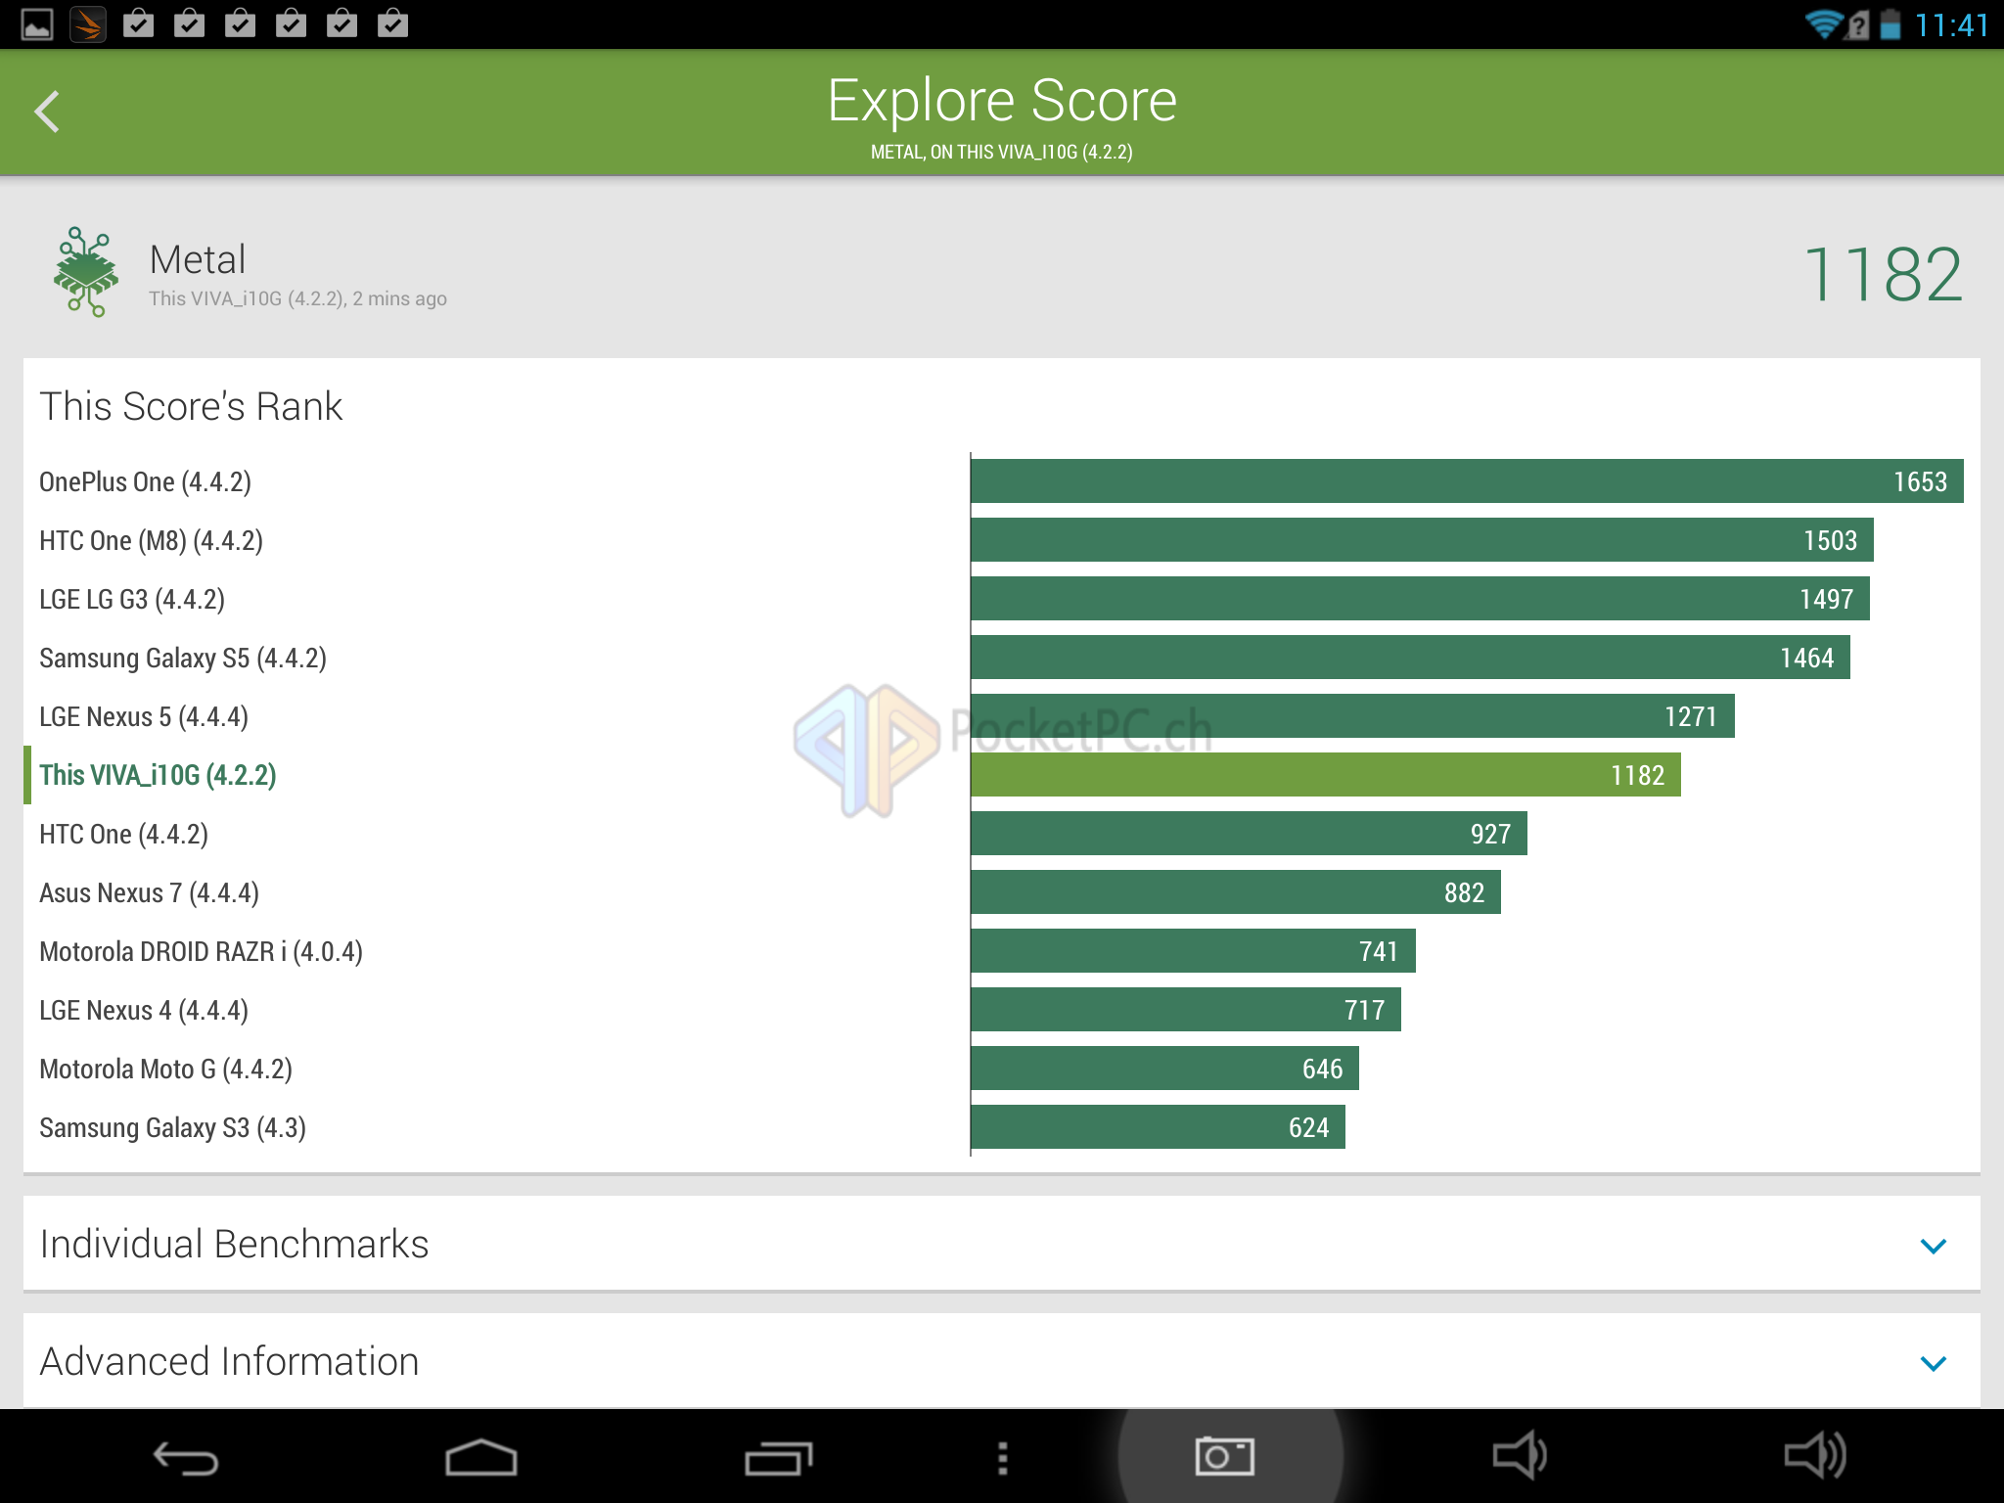Select the LGE Nexus 5 (4.4.4) row

(1002, 716)
